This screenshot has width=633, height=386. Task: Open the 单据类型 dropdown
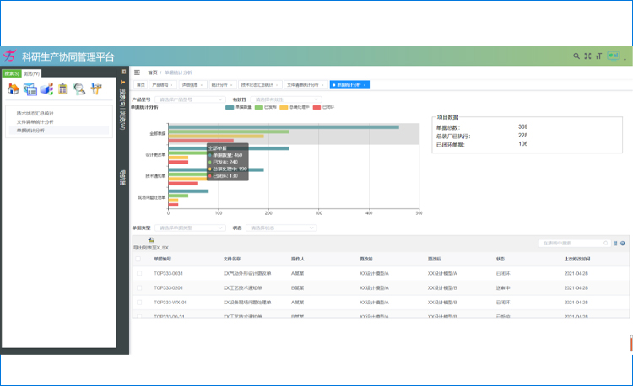(x=190, y=228)
